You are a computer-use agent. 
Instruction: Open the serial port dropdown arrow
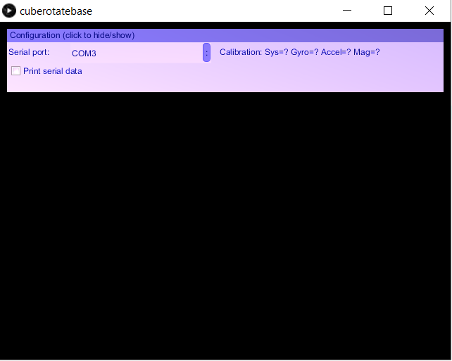[206, 53]
